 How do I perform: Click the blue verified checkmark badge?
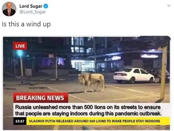click(x=46, y=6)
